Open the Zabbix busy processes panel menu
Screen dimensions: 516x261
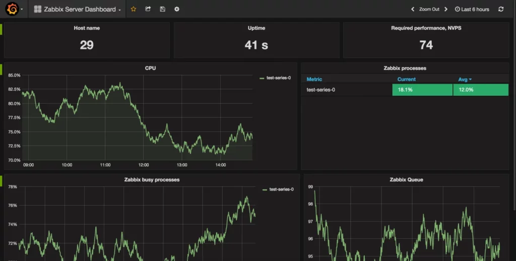pyautogui.click(x=152, y=180)
